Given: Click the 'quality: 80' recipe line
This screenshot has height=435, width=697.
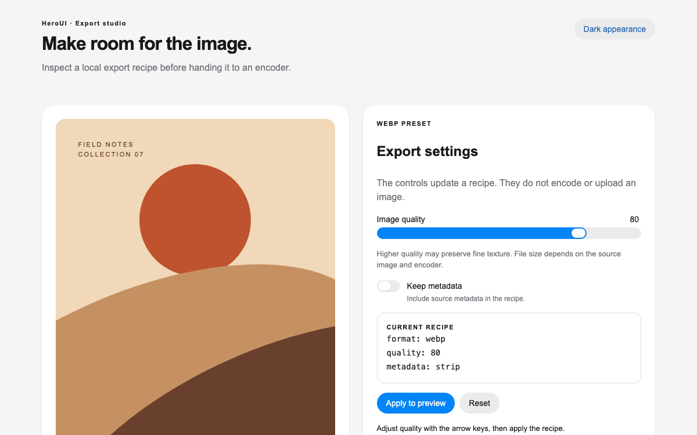Looking at the screenshot, I should [414, 353].
